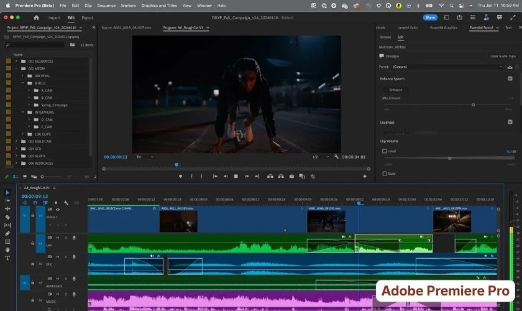
Task: Select the Razor tool
Action: (7, 217)
